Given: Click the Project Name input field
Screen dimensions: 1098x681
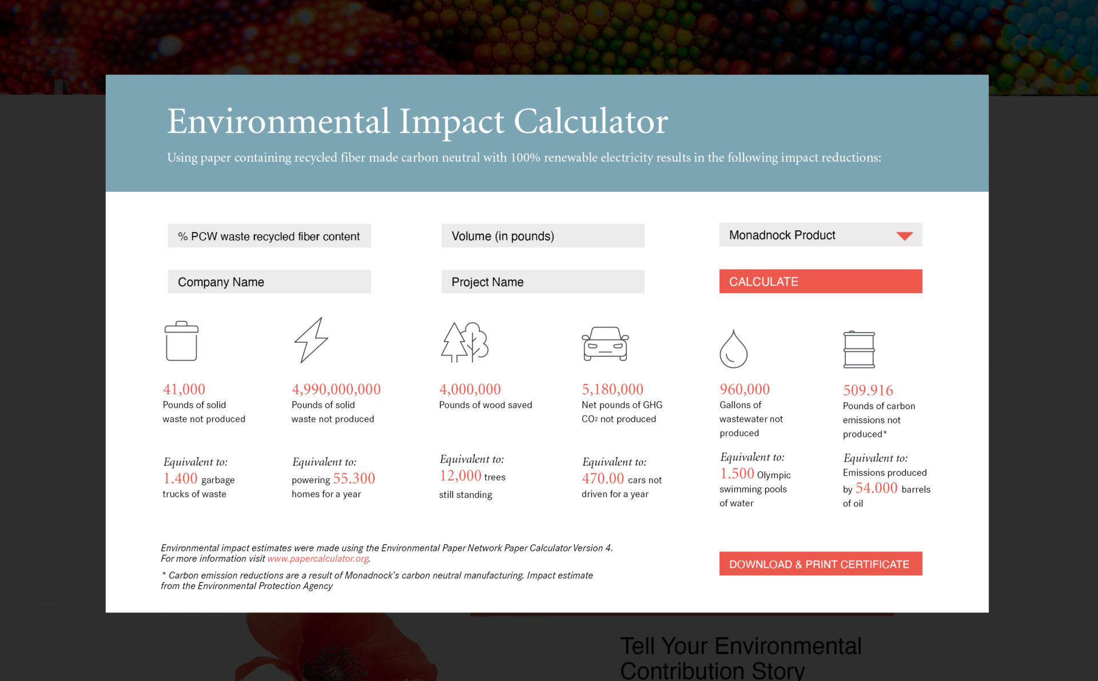Looking at the screenshot, I should [543, 282].
